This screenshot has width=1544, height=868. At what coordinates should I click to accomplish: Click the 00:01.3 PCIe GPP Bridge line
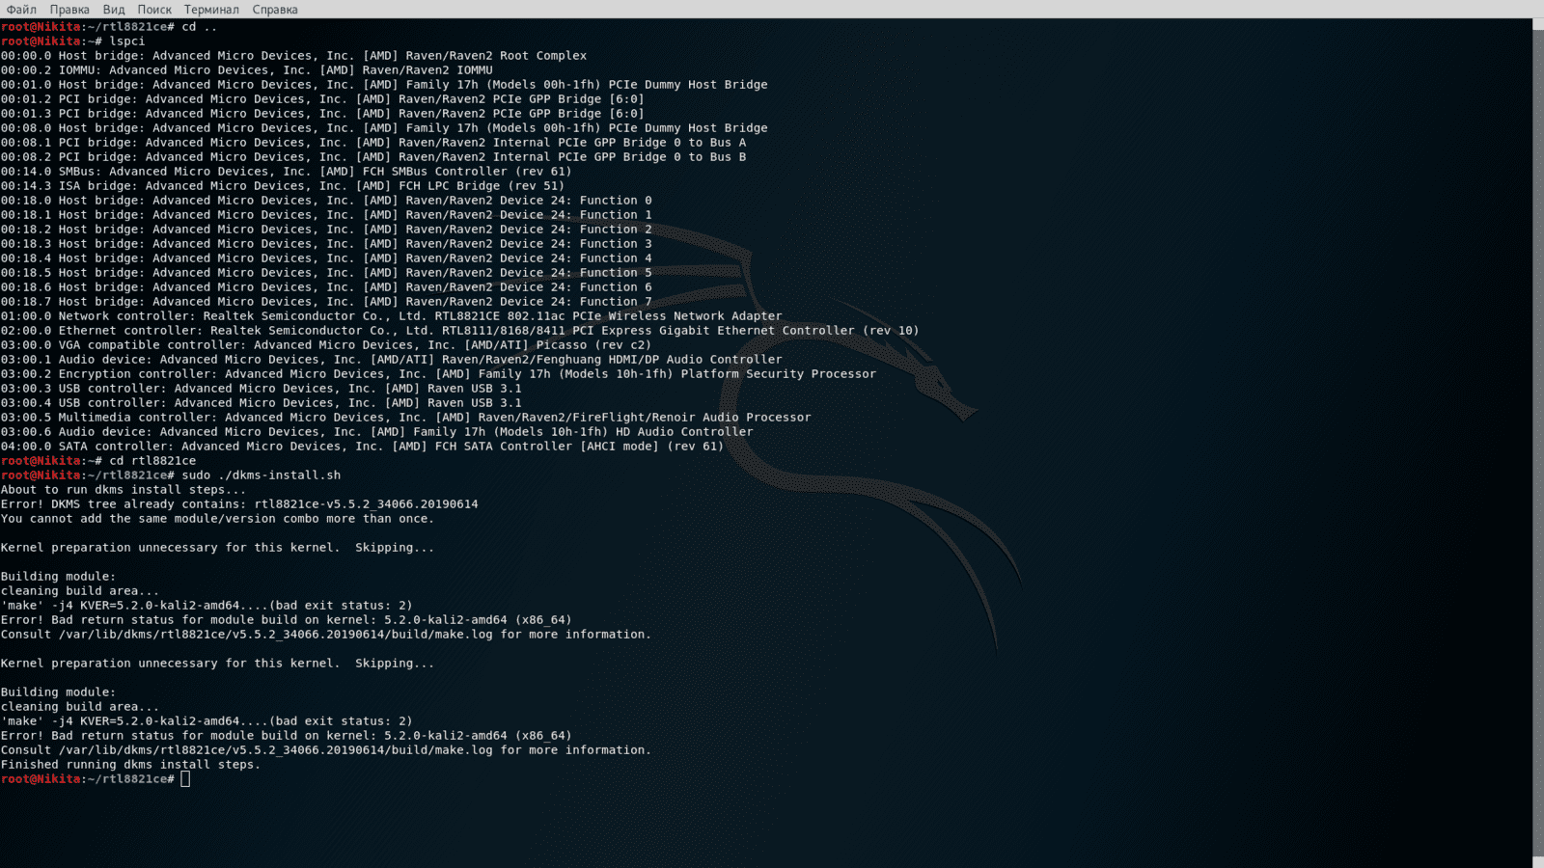[x=322, y=114]
